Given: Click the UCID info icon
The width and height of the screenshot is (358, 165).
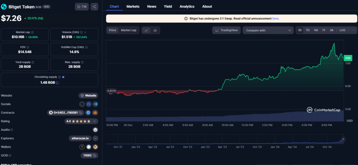Looking at the screenshot, I should coord(10,155).
